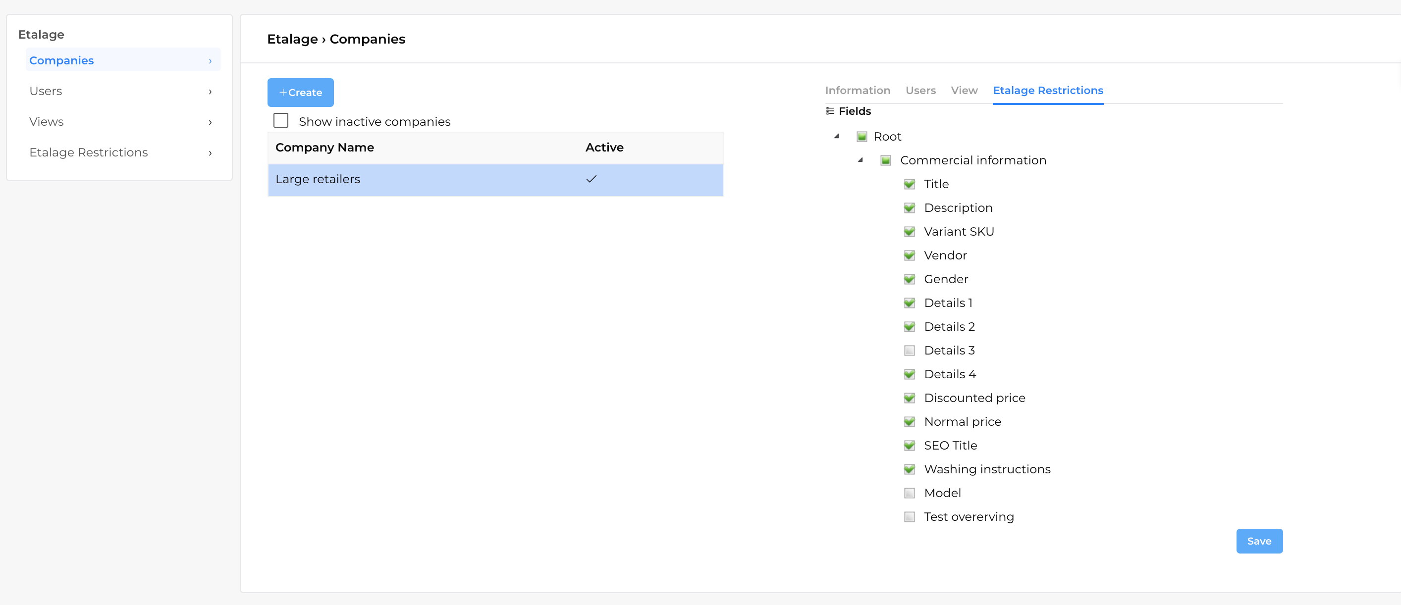Enable the Model field checkbox

coord(910,493)
